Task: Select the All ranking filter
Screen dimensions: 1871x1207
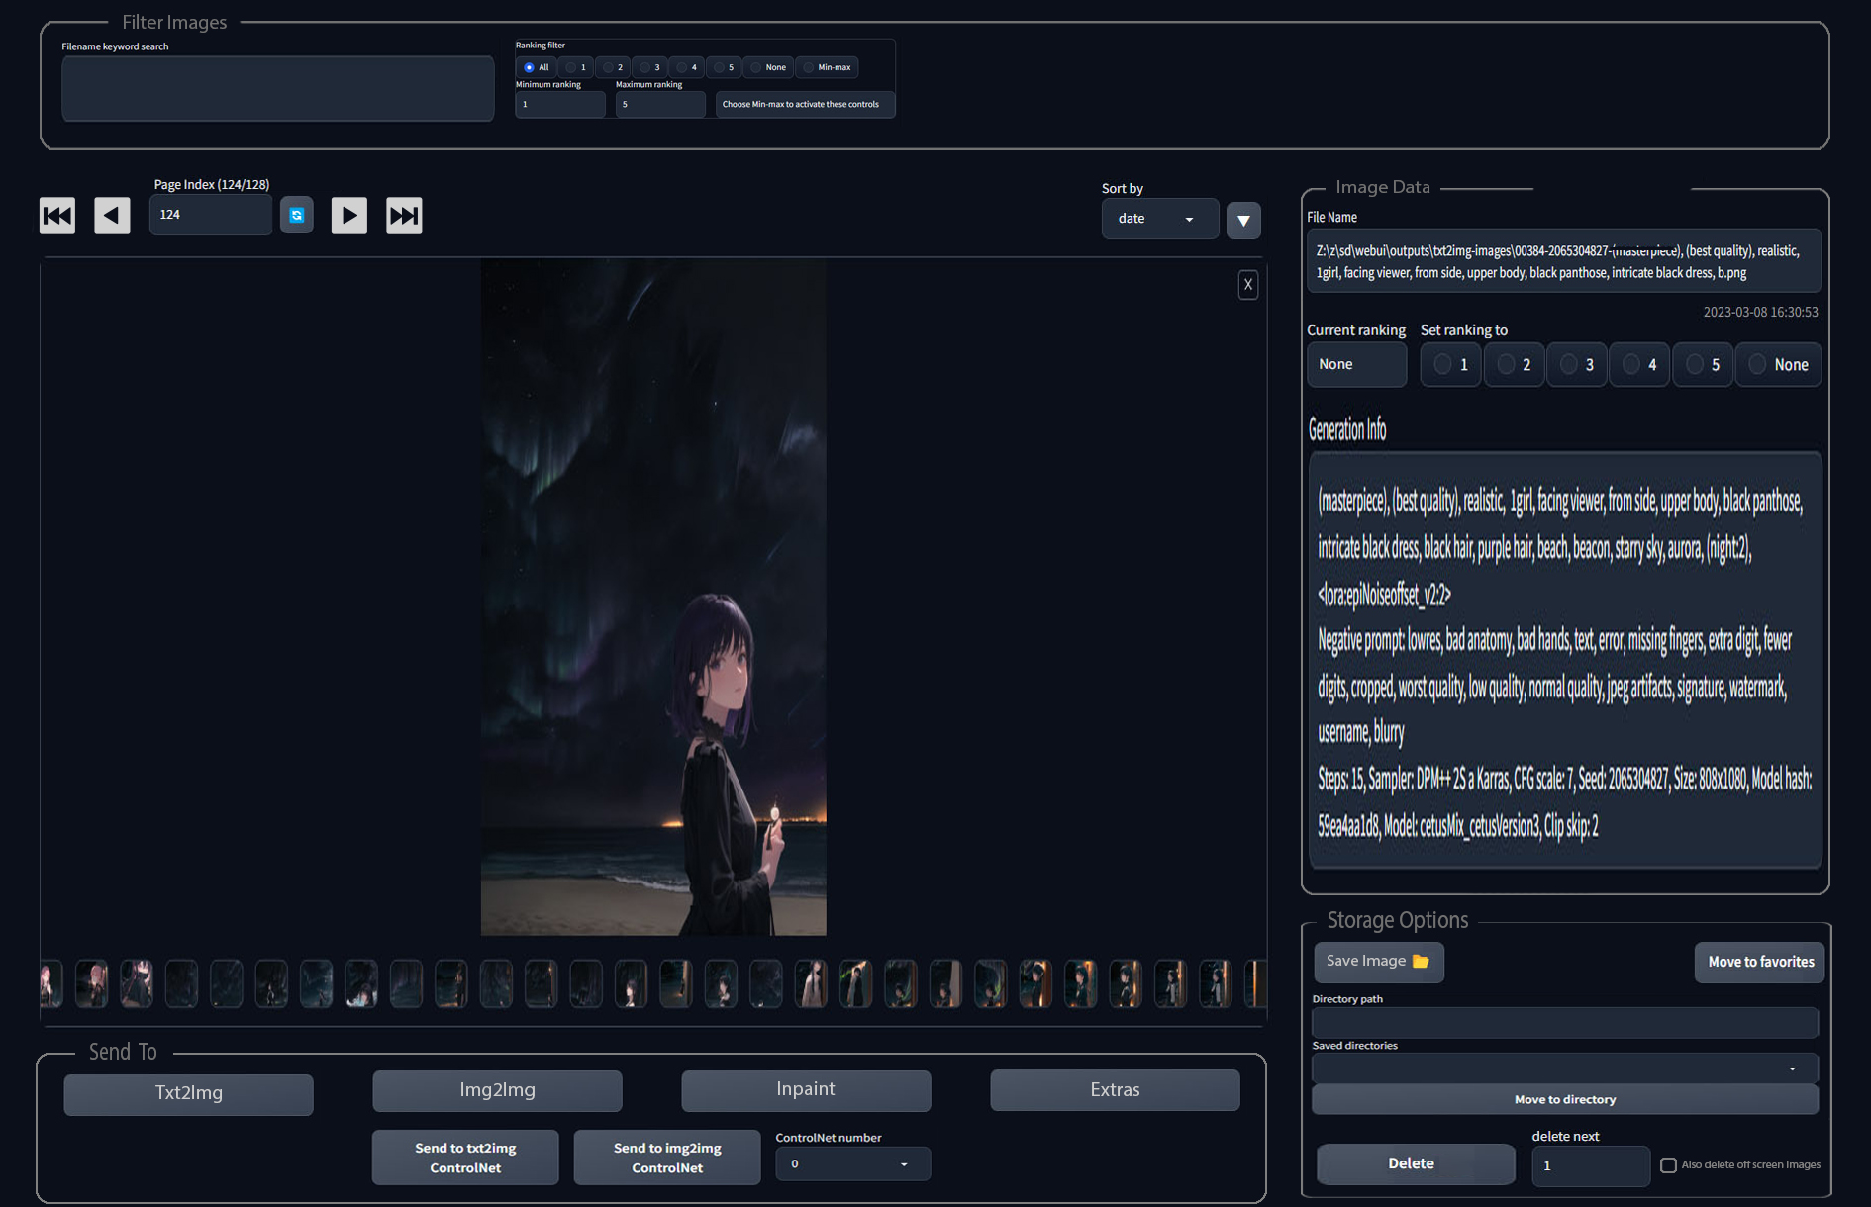Action: click(530, 66)
